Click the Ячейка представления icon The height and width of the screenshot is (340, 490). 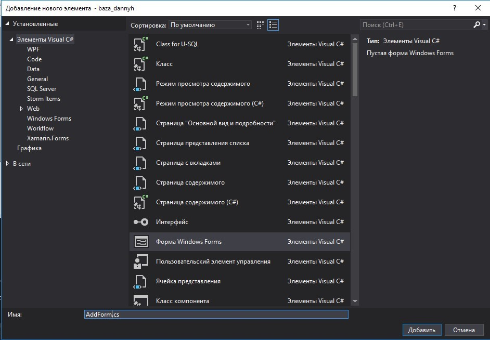click(140, 281)
